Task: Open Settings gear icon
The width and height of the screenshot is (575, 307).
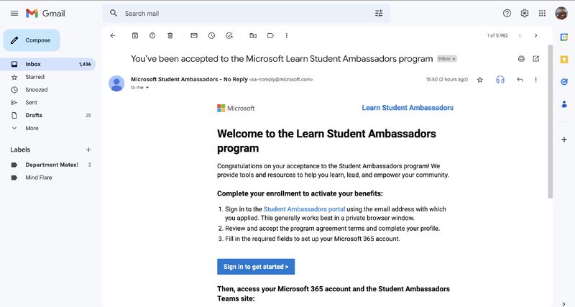Action: tap(525, 13)
